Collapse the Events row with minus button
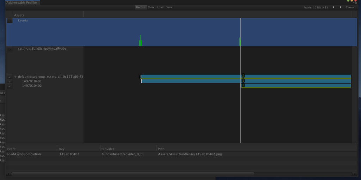 9,21
